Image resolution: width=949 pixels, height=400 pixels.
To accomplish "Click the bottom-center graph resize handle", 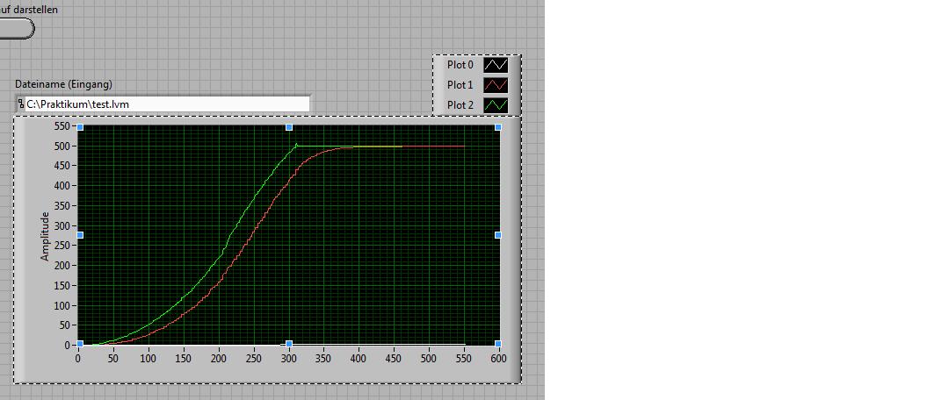I will click(289, 344).
